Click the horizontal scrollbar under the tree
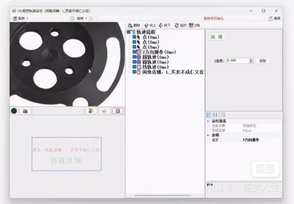The image size is (294, 204). pos(162,195)
